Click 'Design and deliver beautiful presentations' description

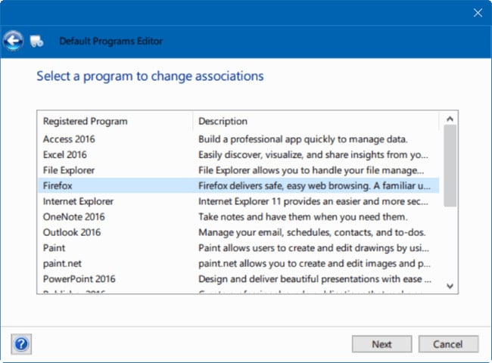pyautogui.click(x=315, y=279)
